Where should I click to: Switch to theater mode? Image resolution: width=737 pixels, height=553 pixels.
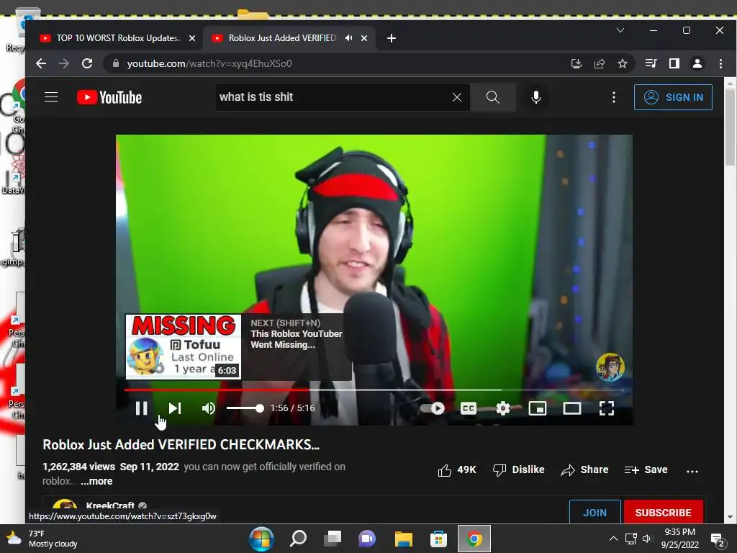coord(572,408)
